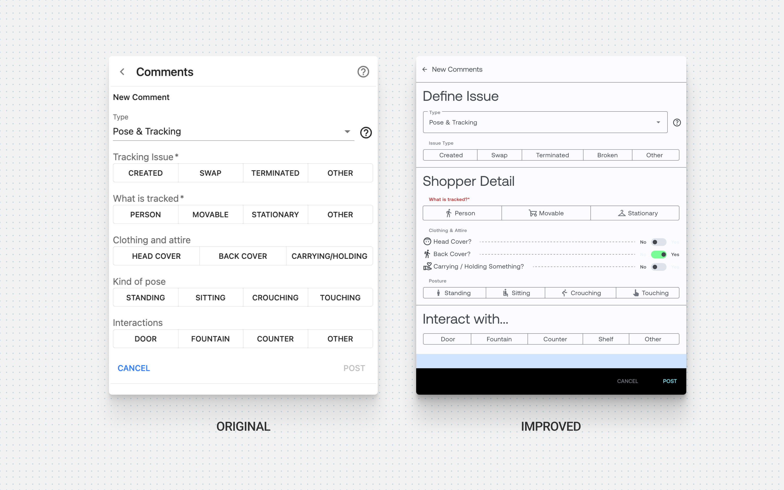Click the Back Cover walking figure icon
The width and height of the screenshot is (784, 490).
click(427, 254)
